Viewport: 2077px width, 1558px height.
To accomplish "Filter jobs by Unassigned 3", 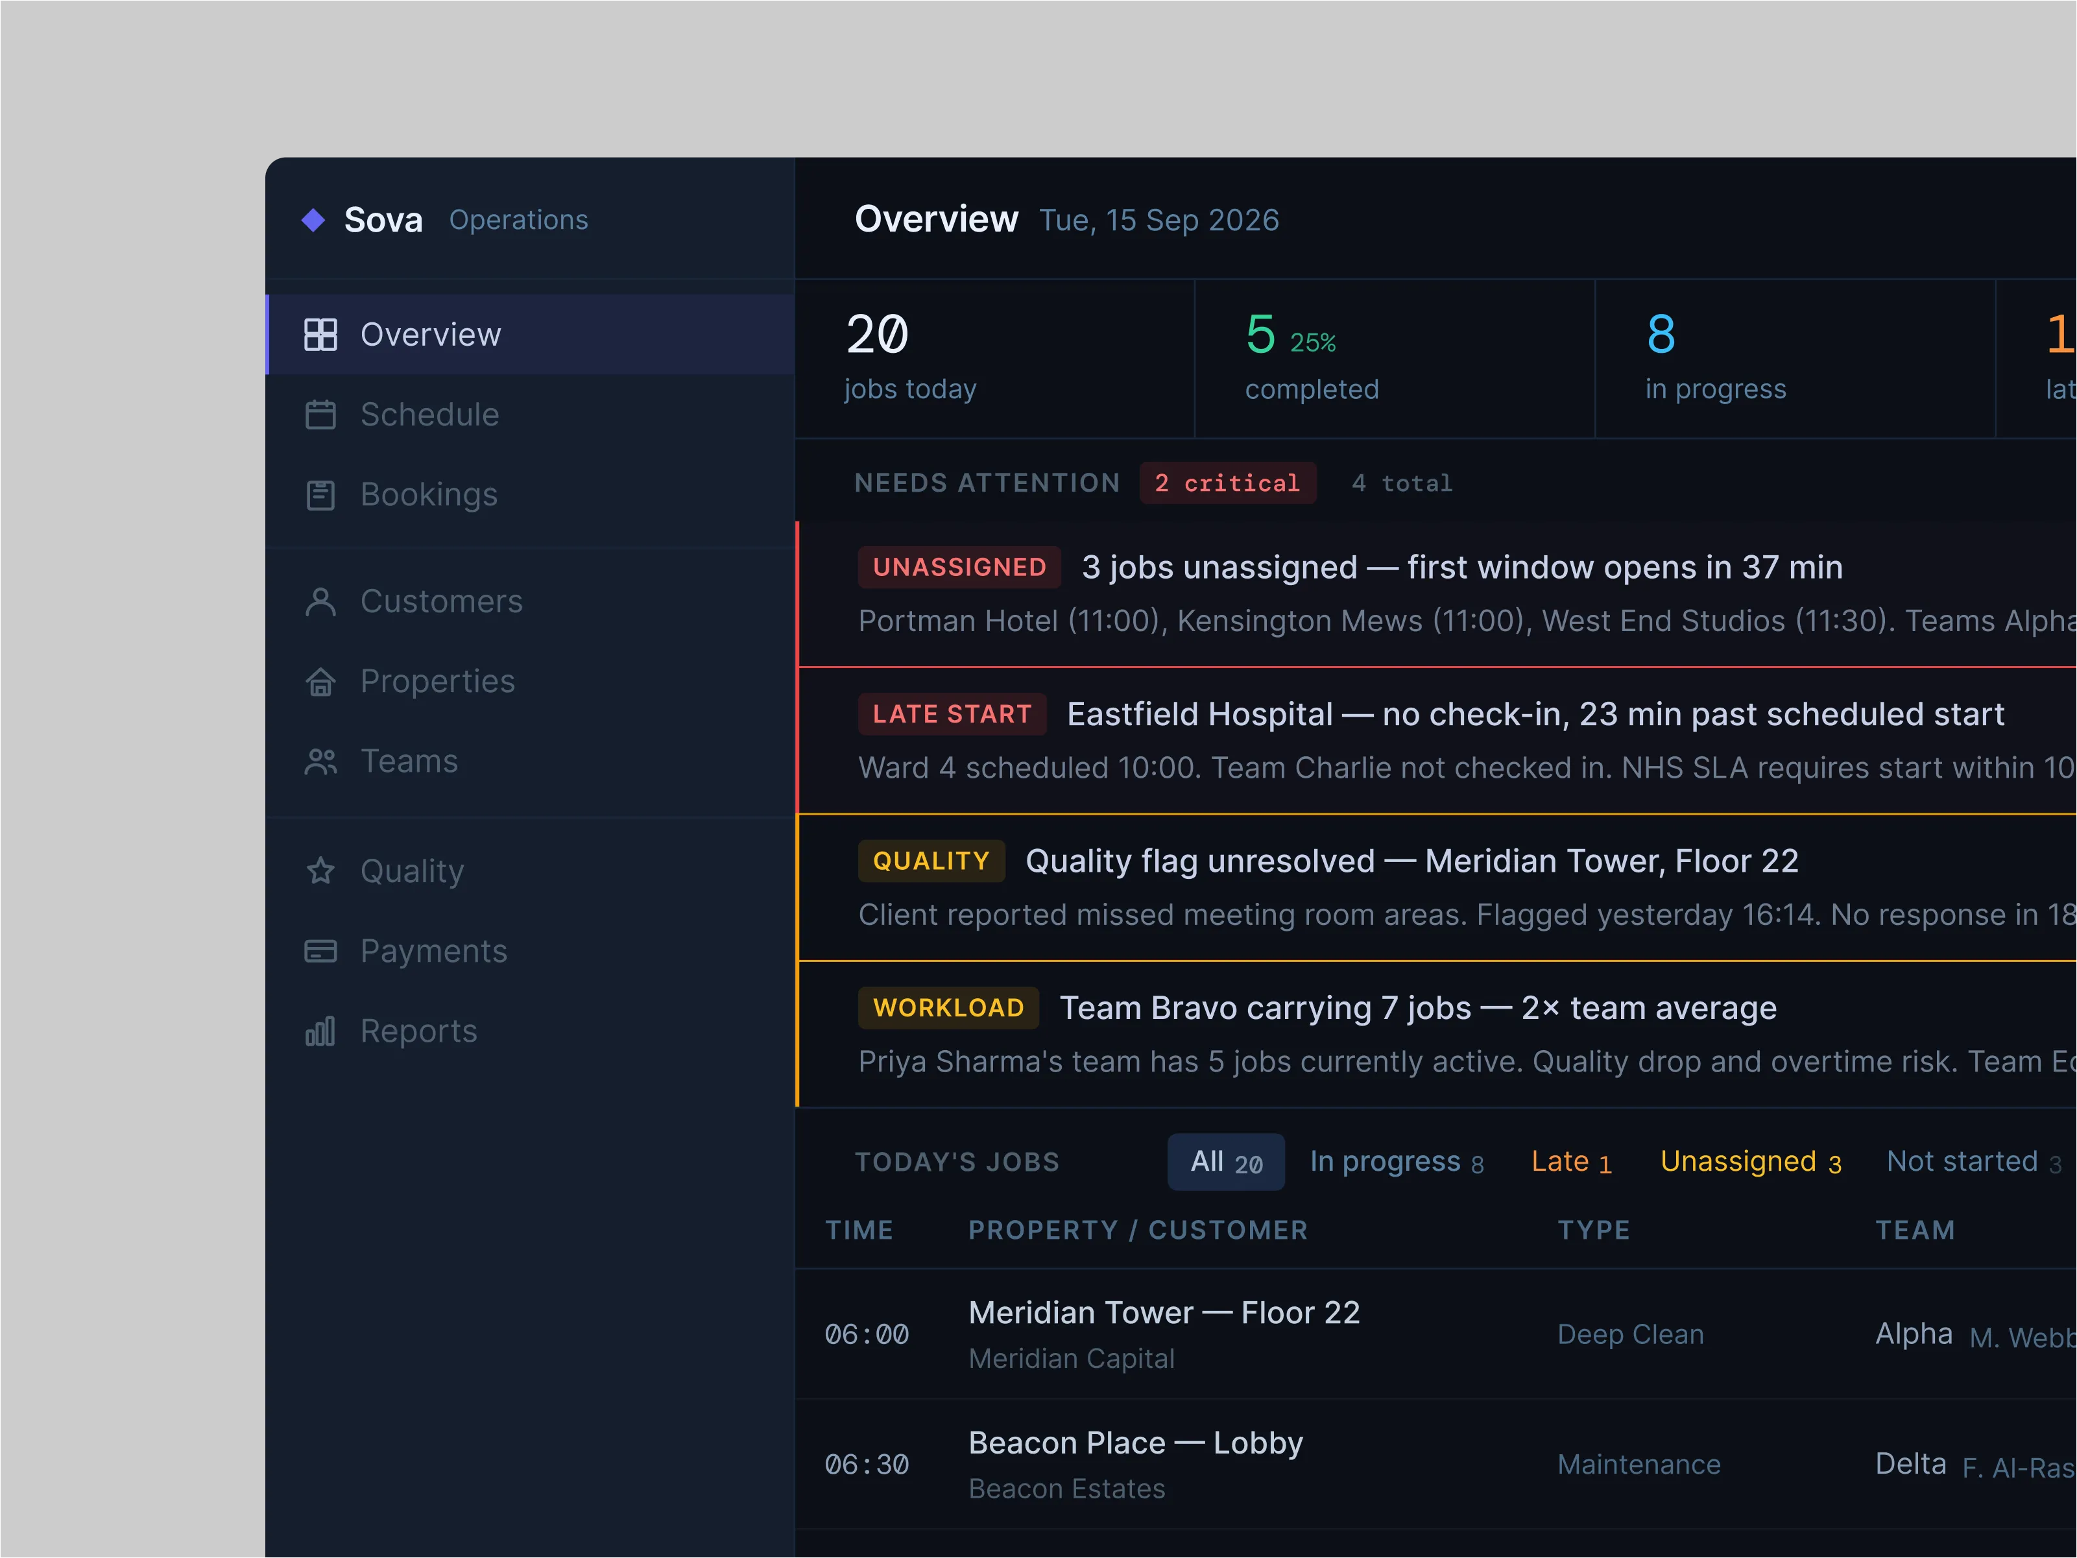I will tap(1750, 1162).
